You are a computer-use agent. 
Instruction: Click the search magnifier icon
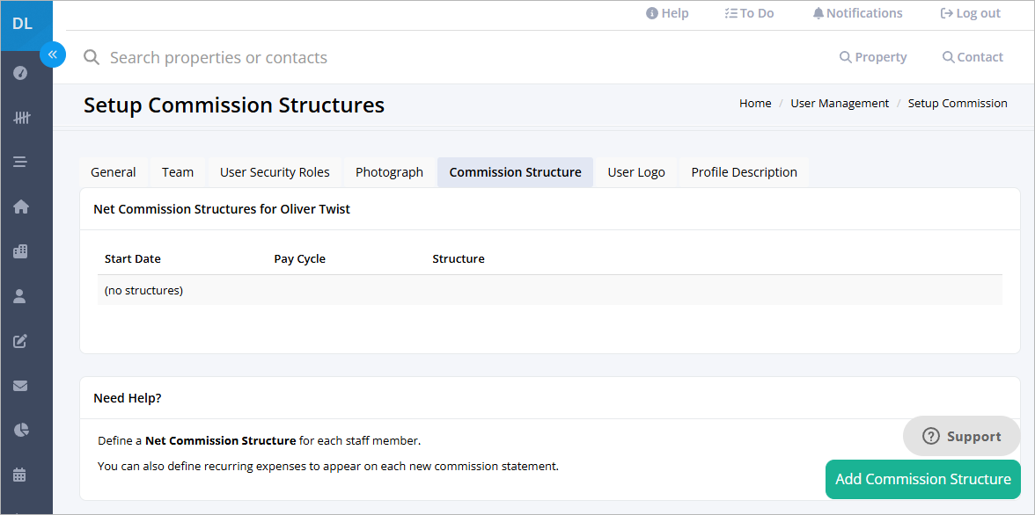[92, 57]
